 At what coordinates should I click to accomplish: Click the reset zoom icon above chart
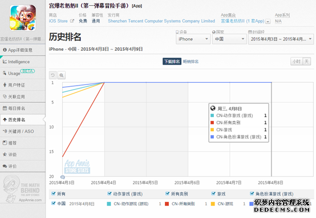tap(53, 75)
